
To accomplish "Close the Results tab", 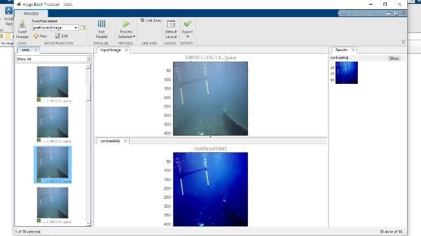I will pyautogui.click(x=353, y=50).
